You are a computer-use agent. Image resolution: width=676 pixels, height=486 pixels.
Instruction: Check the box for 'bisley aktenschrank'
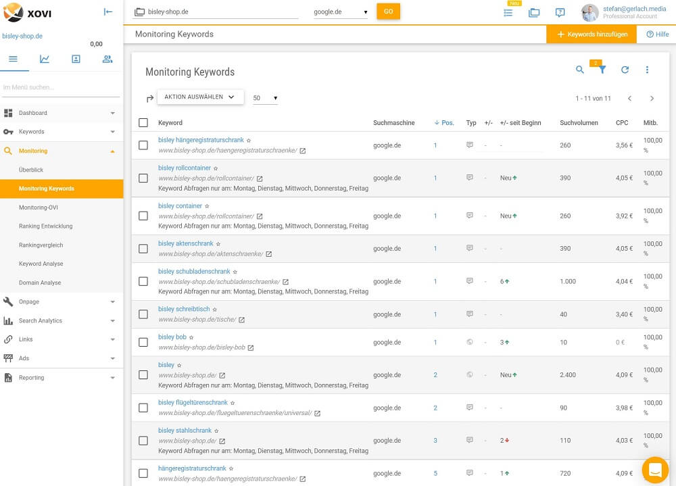point(143,249)
